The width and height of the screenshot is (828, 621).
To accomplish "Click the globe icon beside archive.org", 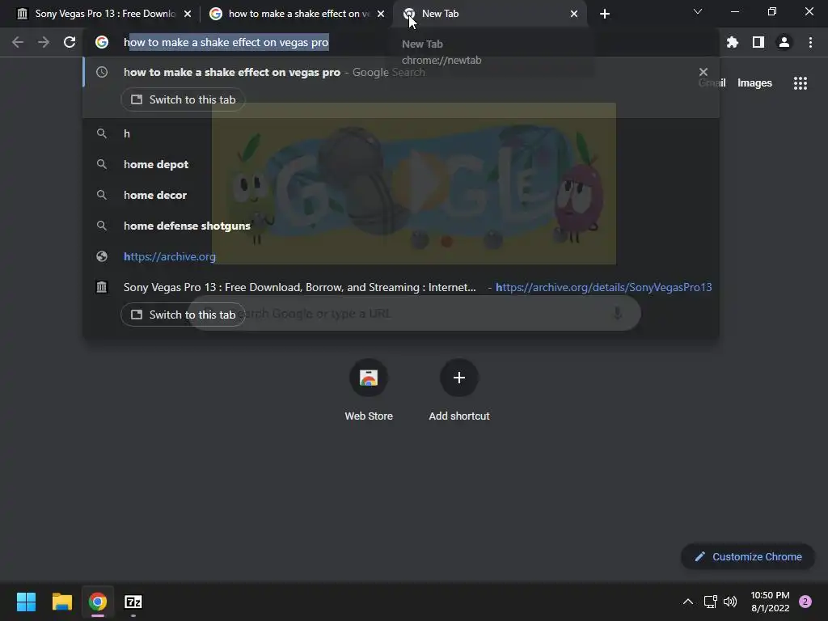I will coord(102,256).
